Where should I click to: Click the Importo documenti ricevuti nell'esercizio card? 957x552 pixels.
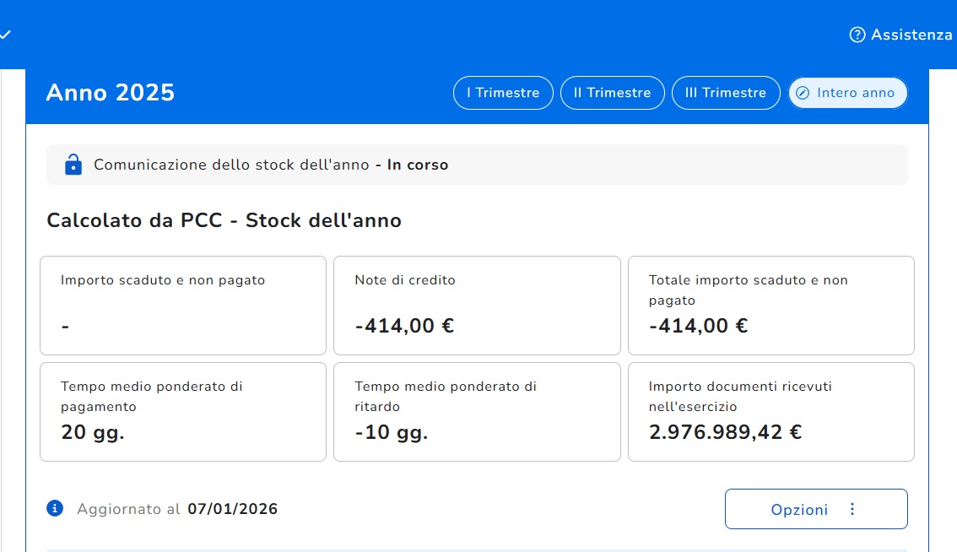770,412
